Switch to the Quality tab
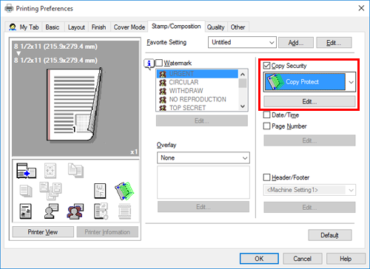This screenshot has width=370, height=269. click(215, 27)
